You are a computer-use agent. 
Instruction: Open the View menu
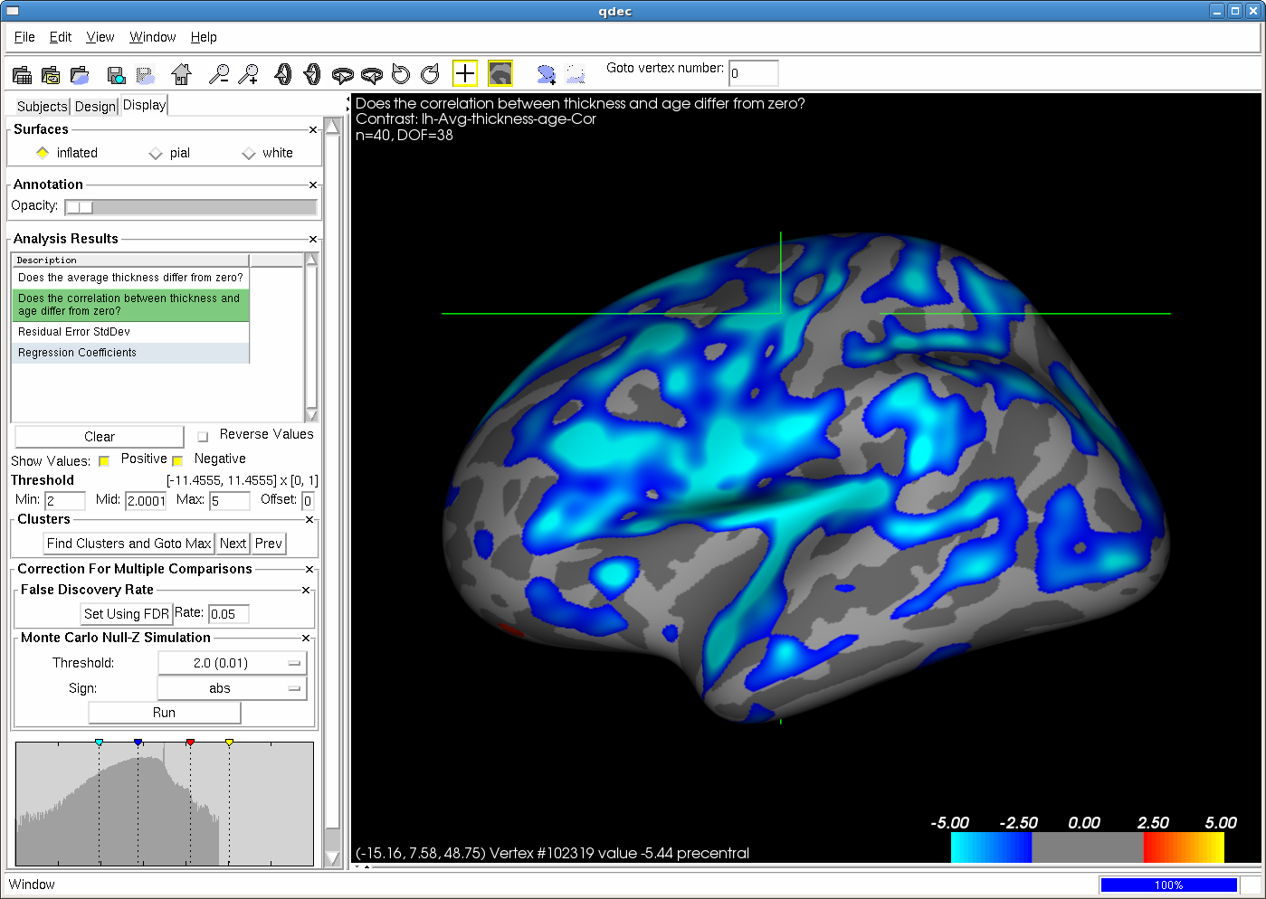coord(100,37)
